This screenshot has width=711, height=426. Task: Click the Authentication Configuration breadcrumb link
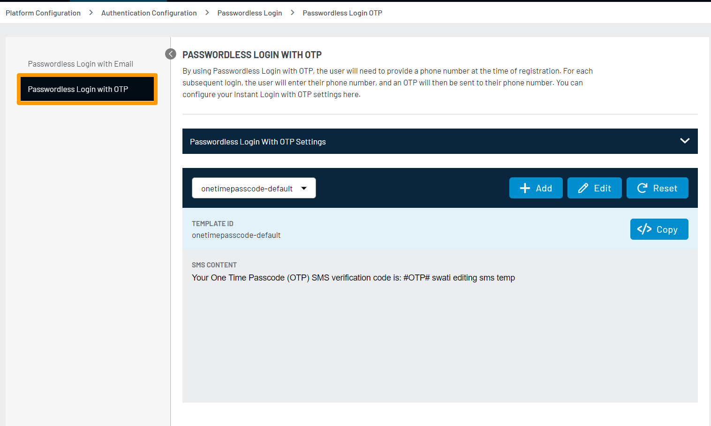[149, 13]
